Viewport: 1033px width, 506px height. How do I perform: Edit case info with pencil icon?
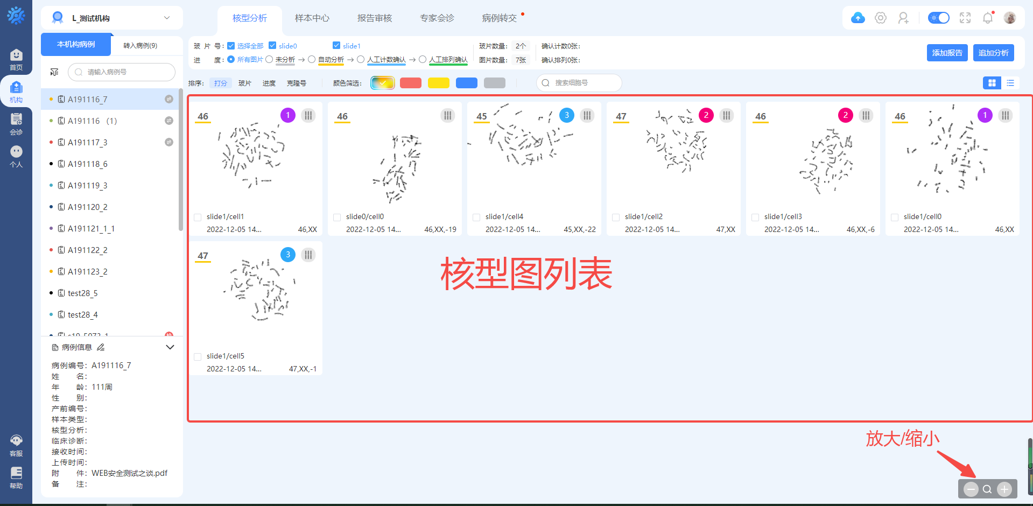click(101, 347)
